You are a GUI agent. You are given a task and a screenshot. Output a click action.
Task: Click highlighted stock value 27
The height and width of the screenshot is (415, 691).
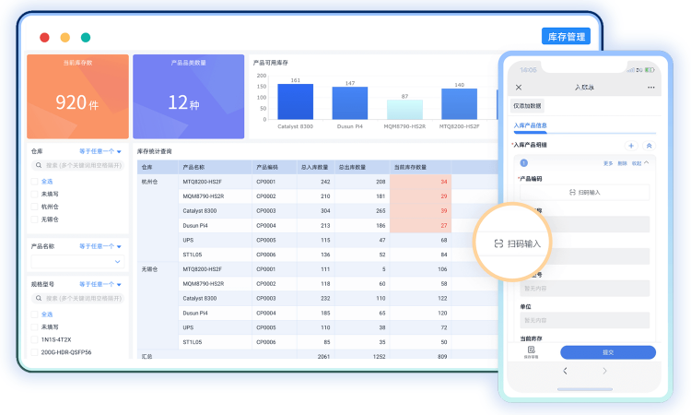(x=420, y=225)
